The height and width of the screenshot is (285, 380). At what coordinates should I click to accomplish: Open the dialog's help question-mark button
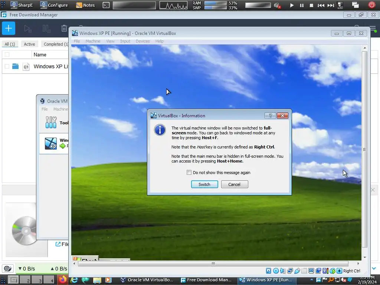[x=270, y=116]
